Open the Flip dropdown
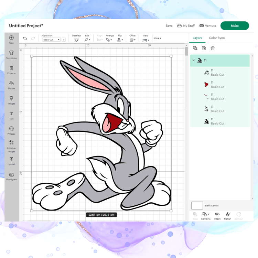 click(120, 40)
